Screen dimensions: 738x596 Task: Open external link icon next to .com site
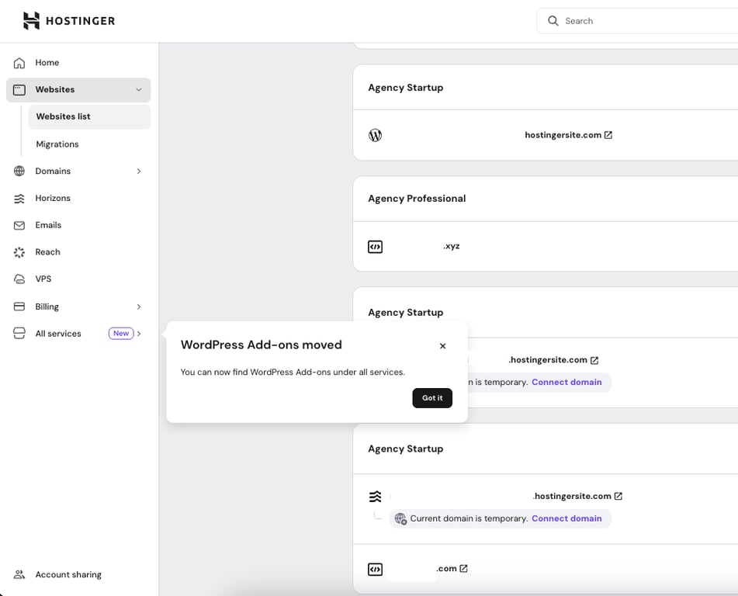(463, 569)
